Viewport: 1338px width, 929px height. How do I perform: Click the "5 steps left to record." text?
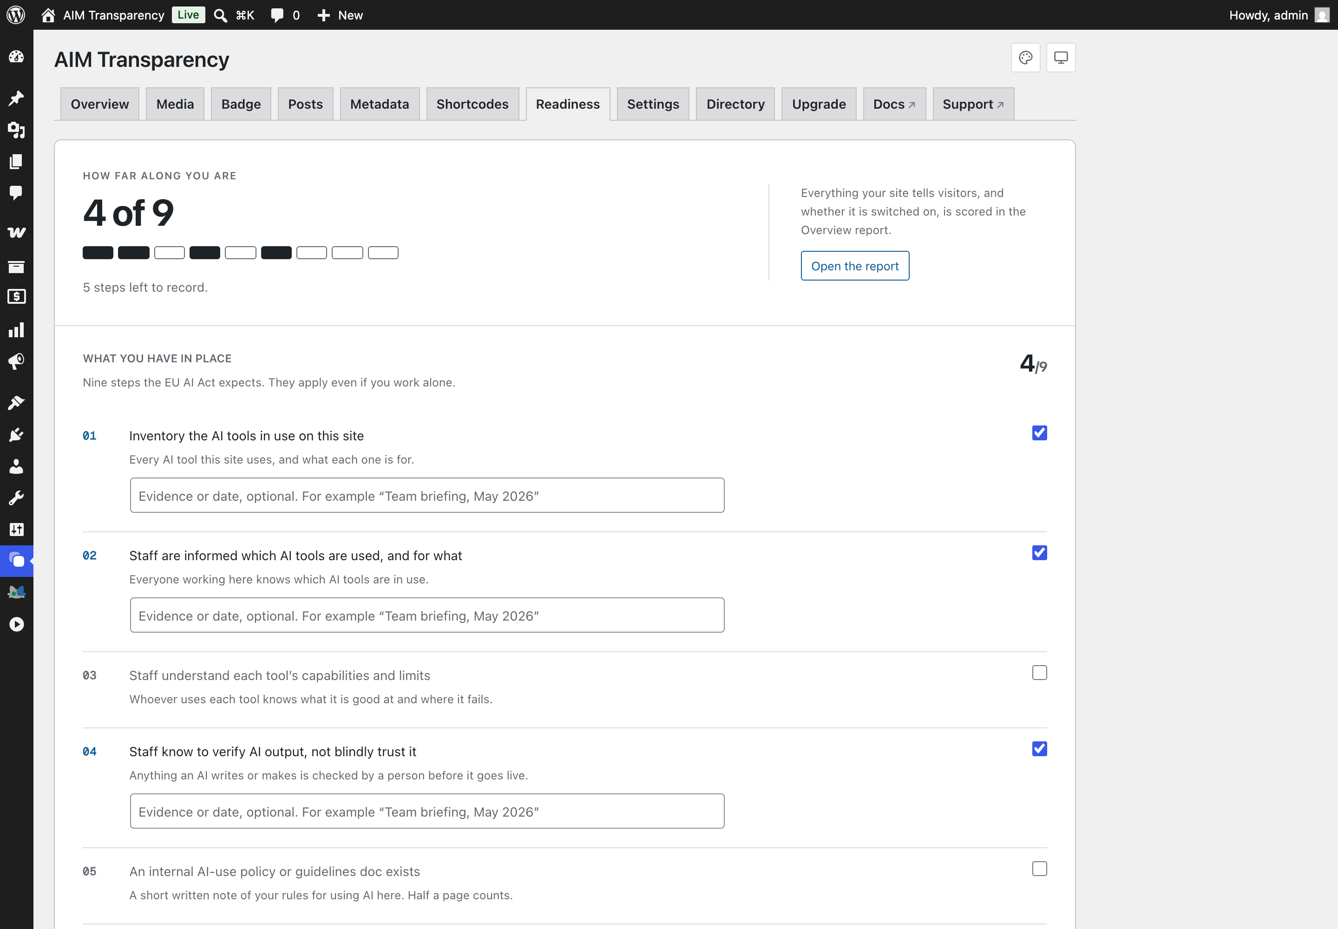click(x=145, y=288)
